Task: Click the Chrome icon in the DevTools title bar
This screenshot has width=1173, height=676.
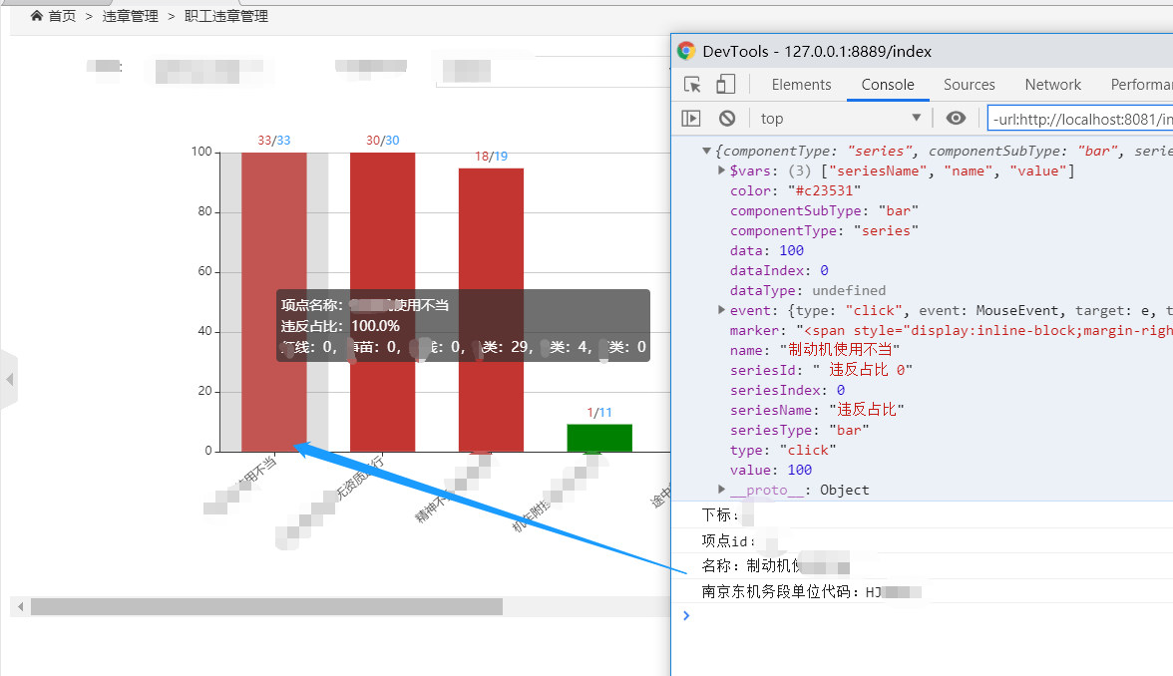Action: [685, 50]
